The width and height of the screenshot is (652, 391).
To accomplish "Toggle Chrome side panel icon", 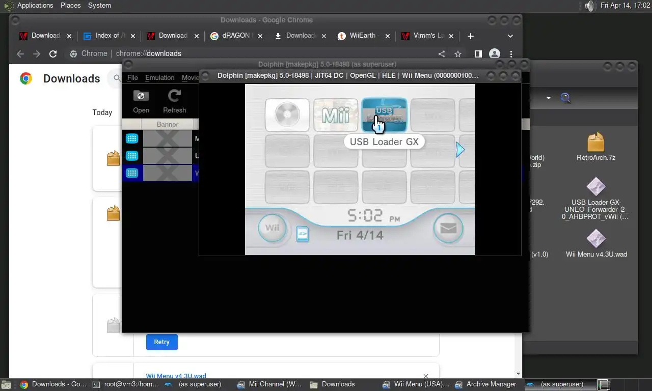I will click(478, 53).
